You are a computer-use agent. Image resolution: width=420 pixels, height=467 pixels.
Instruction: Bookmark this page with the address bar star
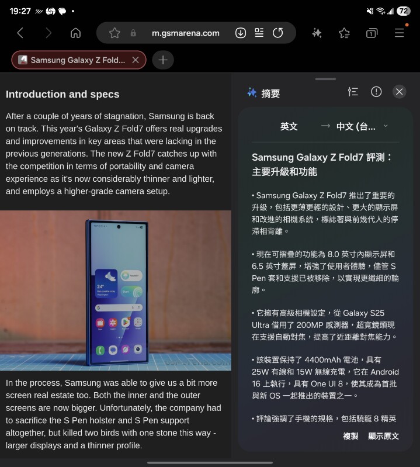pos(114,33)
